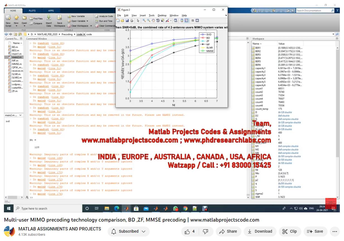Open the Clear Workspace dropdown arrow
The image size is (344, 241).
[x=91, y=26]
